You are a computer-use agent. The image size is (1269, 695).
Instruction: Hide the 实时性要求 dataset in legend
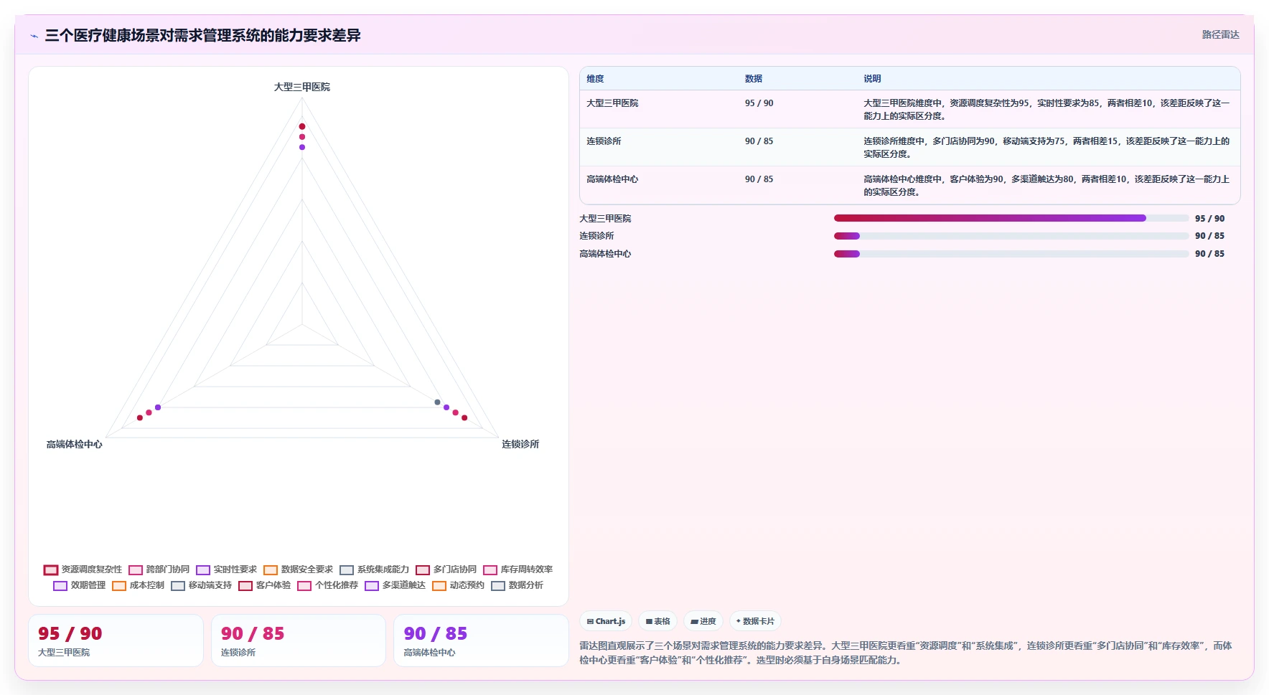click(226, 569)
